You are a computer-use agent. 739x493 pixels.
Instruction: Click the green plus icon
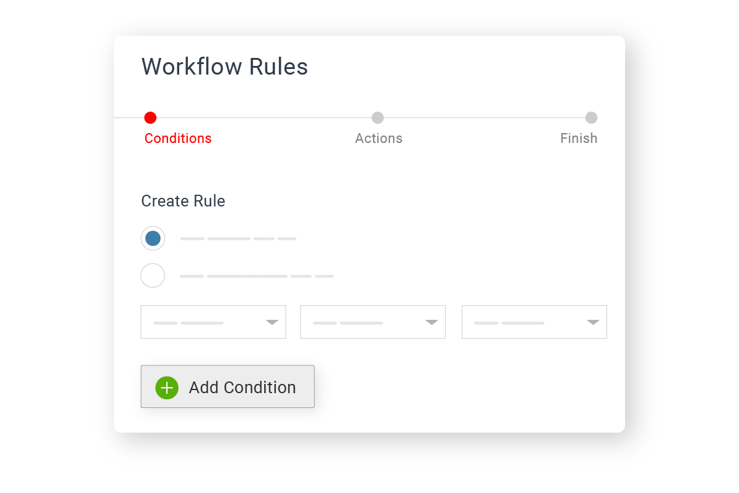tap(167, 388)
